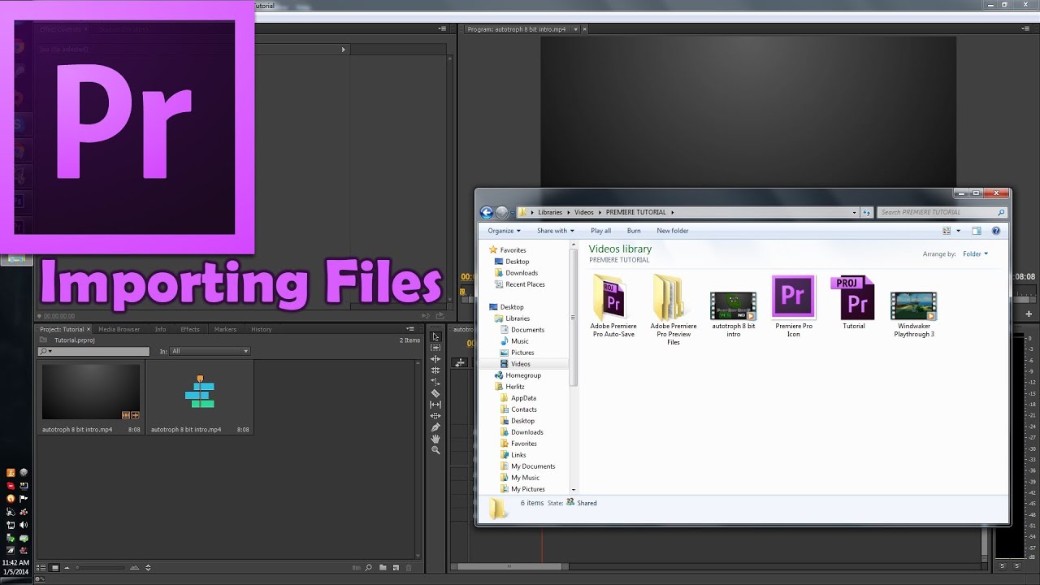The height and width of the screenshot is (585, 1040).
Task: Click the New Item icon in Project panel
Action: pos(396,568)
